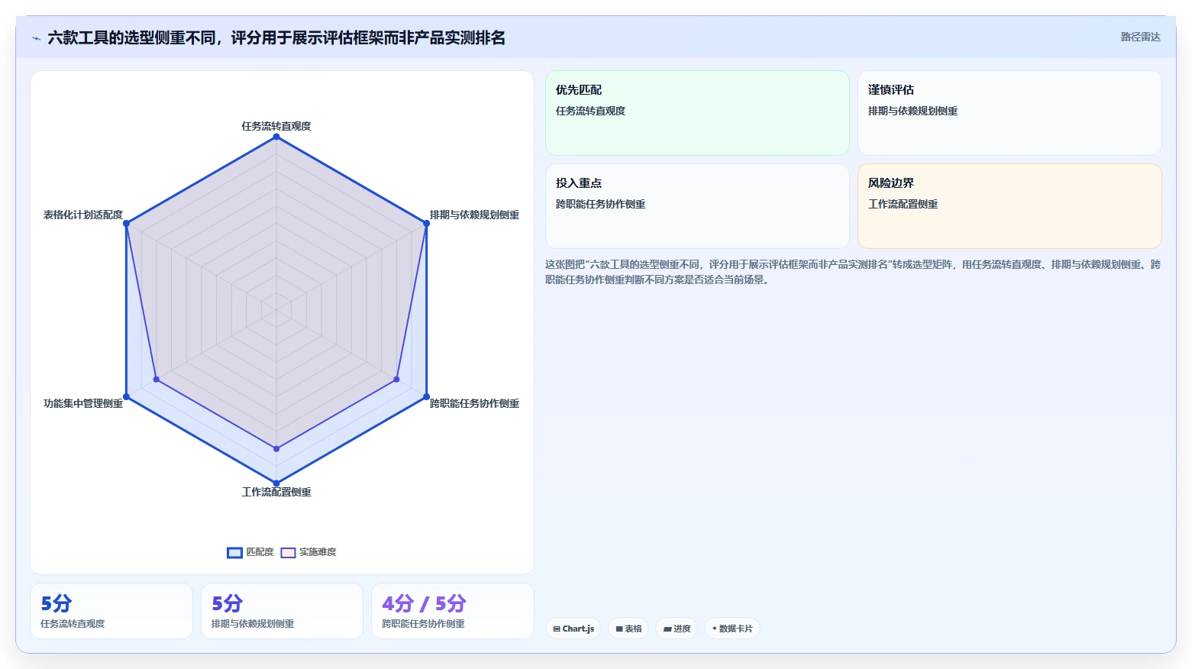Click the 5分 排期与依赖规划侧重 stat card
Screen dimensions: 1192x669
[x=282, y=611]
